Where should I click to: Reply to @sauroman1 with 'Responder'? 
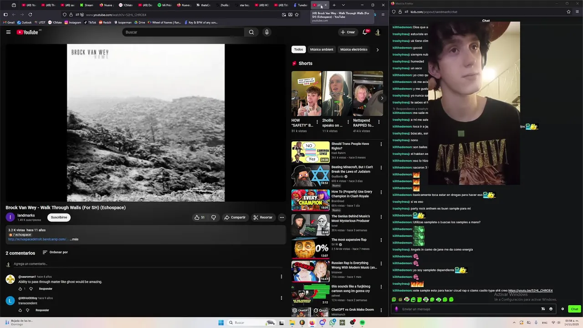[x=46, y=289]
